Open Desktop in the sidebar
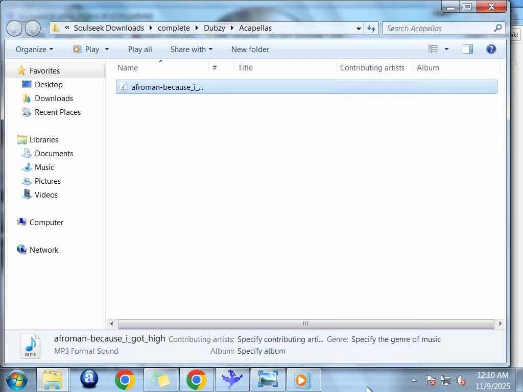This screenshot has height=392, width=523. (49, 85)
